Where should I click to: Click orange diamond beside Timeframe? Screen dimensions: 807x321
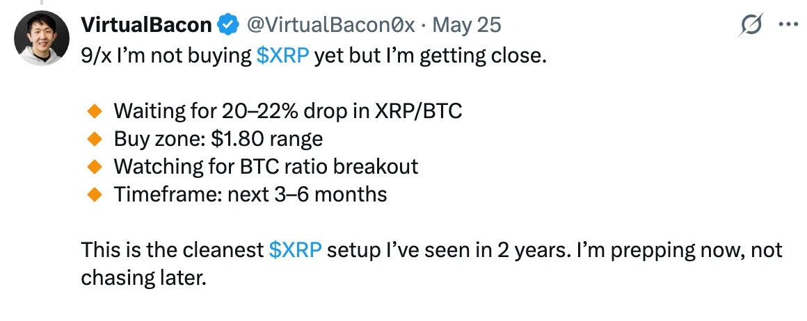pyautogui.click(x=95, y=195)
